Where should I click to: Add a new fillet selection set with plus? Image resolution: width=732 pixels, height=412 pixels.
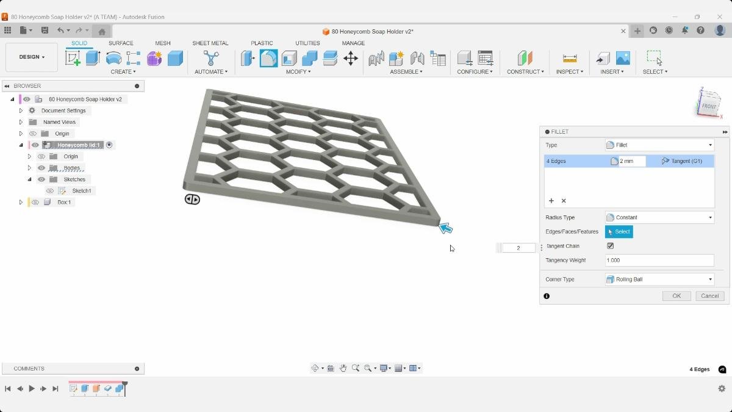[x=551, y=201]
